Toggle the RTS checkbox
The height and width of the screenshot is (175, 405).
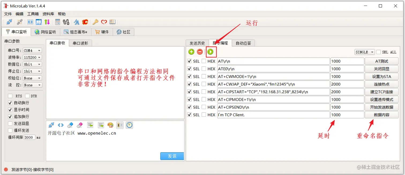pos(10,96)
